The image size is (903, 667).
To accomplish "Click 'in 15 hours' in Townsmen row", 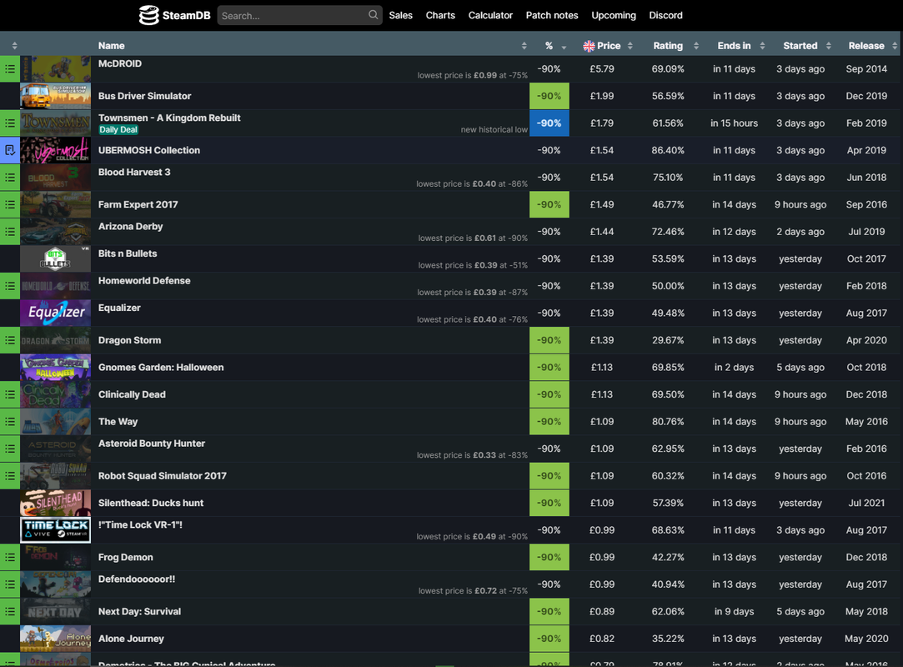I will point(735,123).
